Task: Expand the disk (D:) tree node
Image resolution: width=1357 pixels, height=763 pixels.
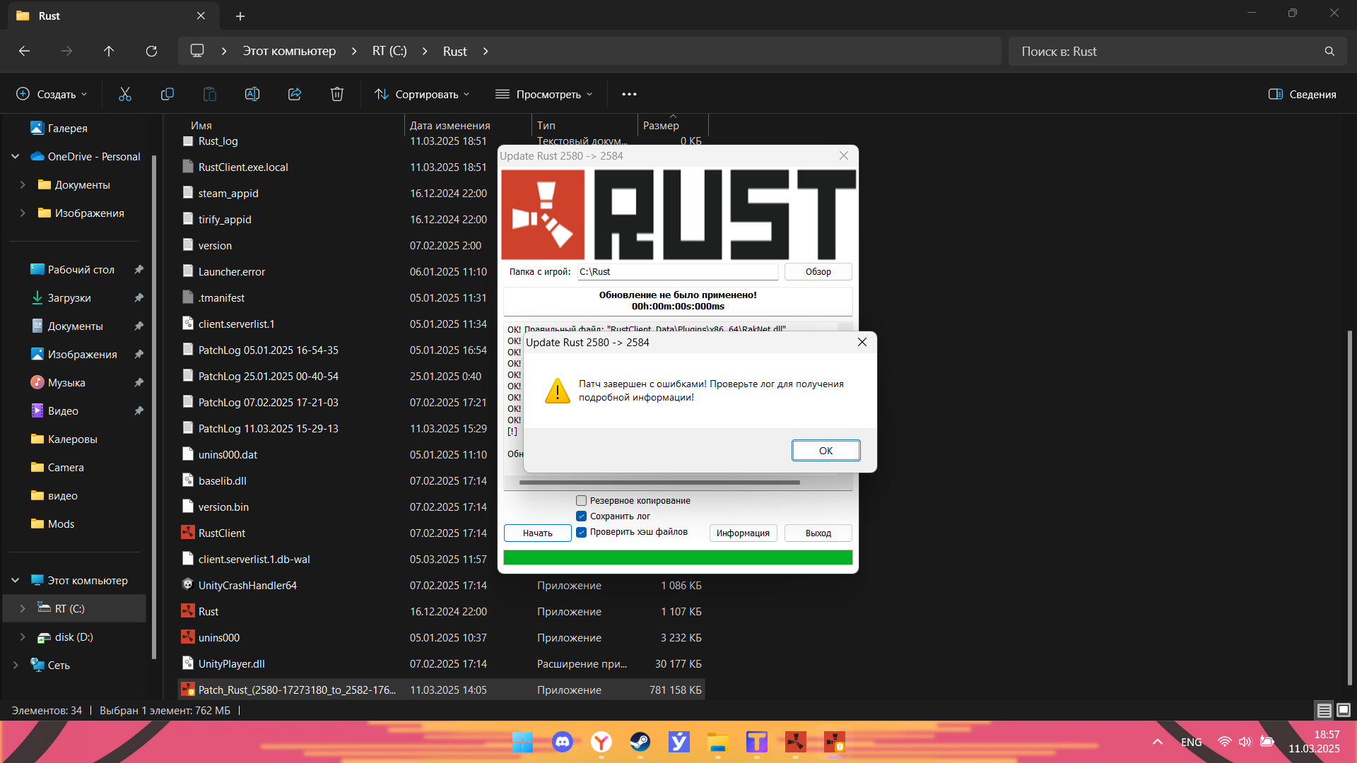Action: pos(23,637)
